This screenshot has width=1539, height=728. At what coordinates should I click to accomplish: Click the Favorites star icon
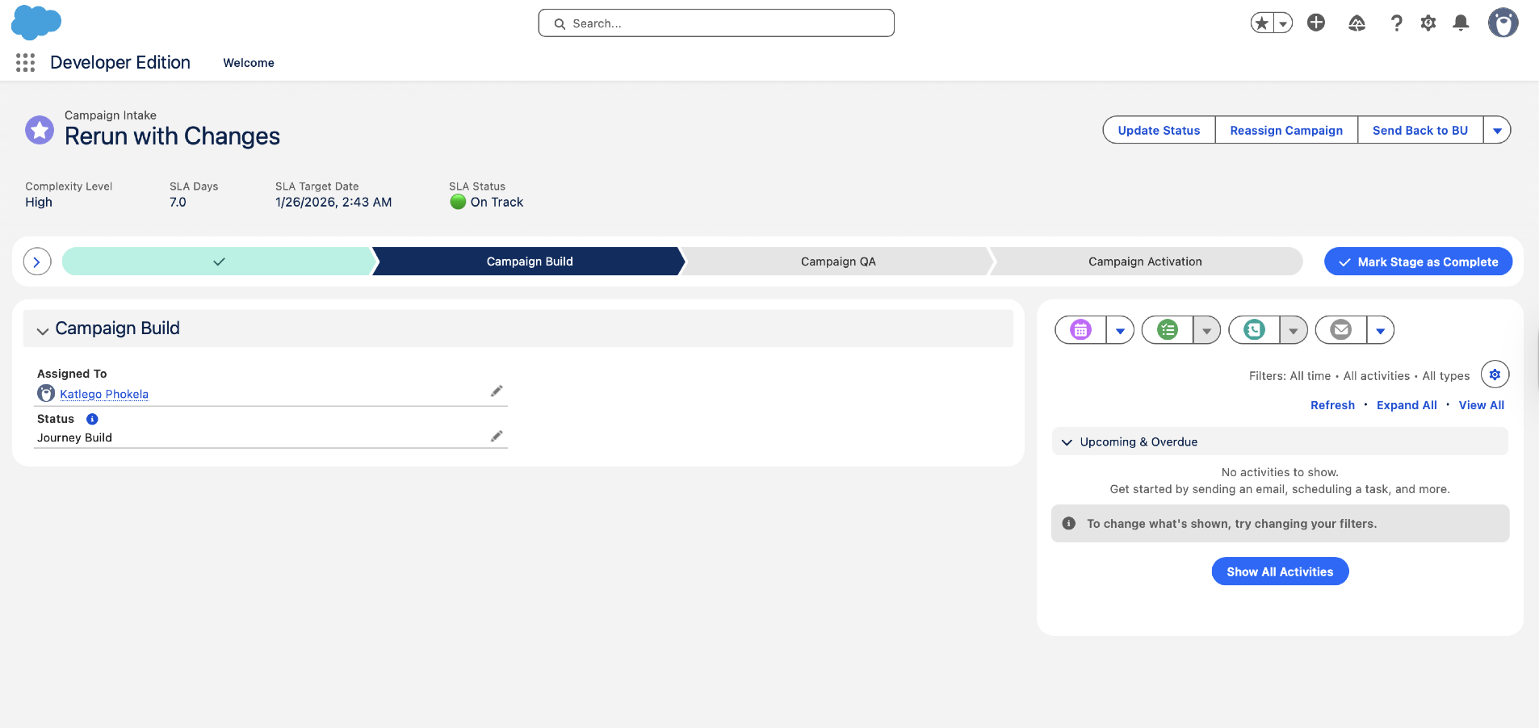tap(1262, 23)
